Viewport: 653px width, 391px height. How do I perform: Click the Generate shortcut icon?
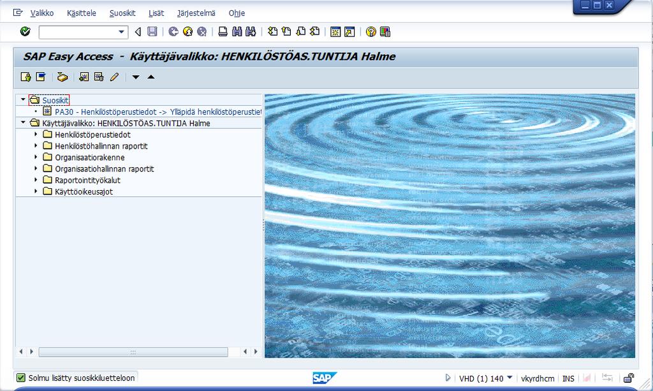[x=349, y=32]
